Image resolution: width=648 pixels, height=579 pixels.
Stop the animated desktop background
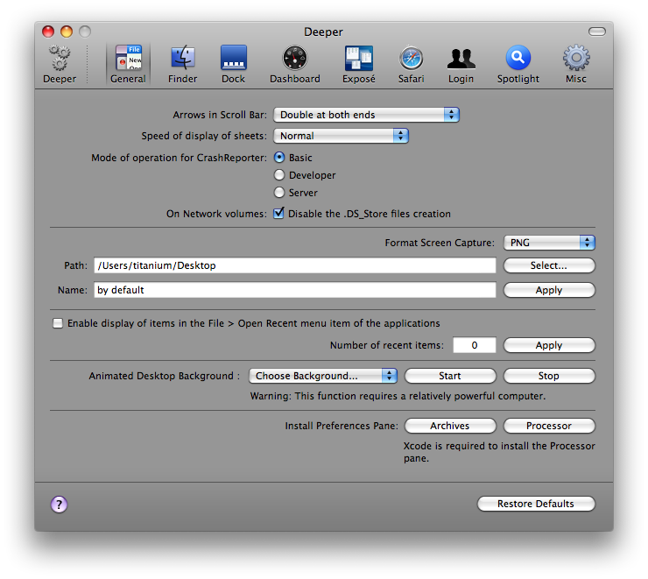coord(549,376)
